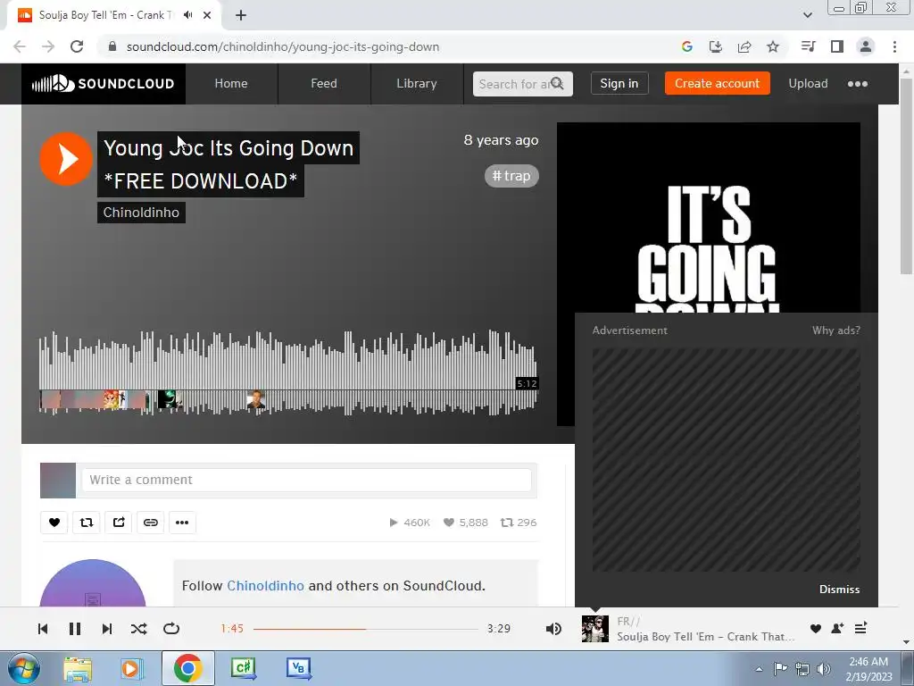914x686 pixels.
Task: Go to the Feed tab
Action: [324, 83]
